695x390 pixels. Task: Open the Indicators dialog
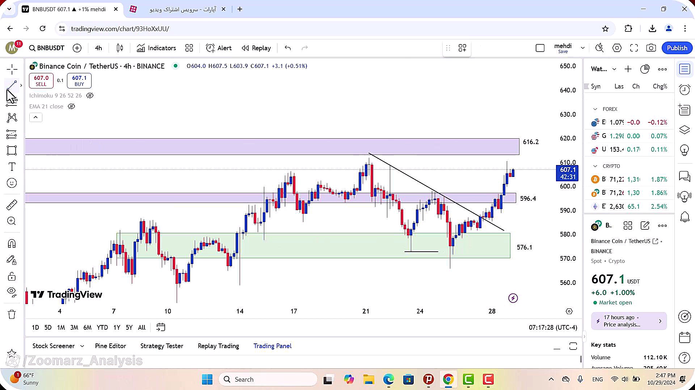pyautogui.click(x=156, y=48)
